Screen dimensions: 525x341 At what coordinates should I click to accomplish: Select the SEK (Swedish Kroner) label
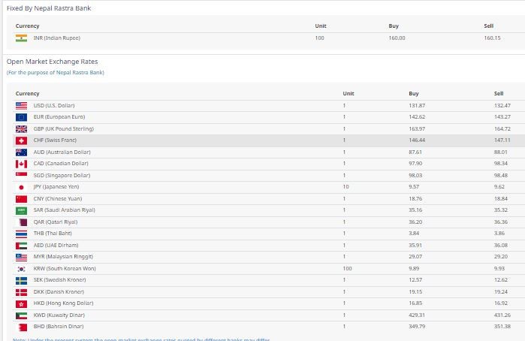point(59,279)
